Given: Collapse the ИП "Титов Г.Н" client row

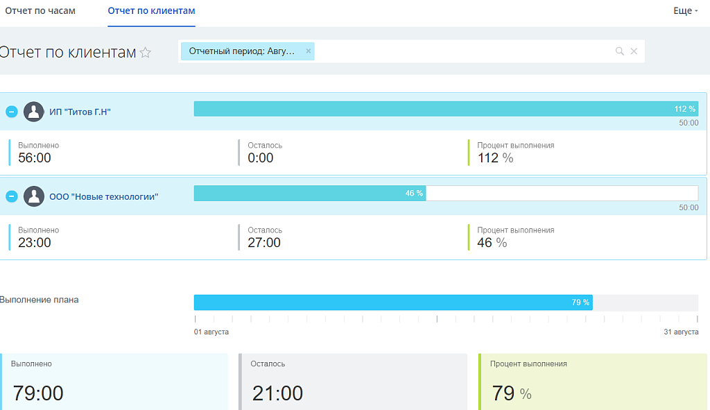Looking at the screenshot, I should (x=12, y=112).
